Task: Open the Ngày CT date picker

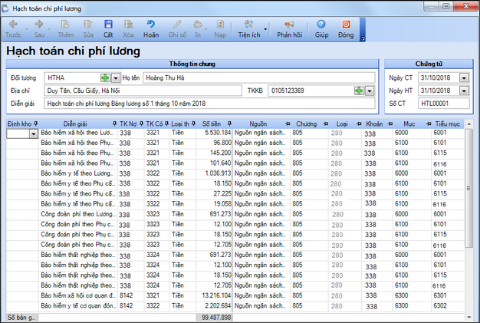Action: coord(464,77)
